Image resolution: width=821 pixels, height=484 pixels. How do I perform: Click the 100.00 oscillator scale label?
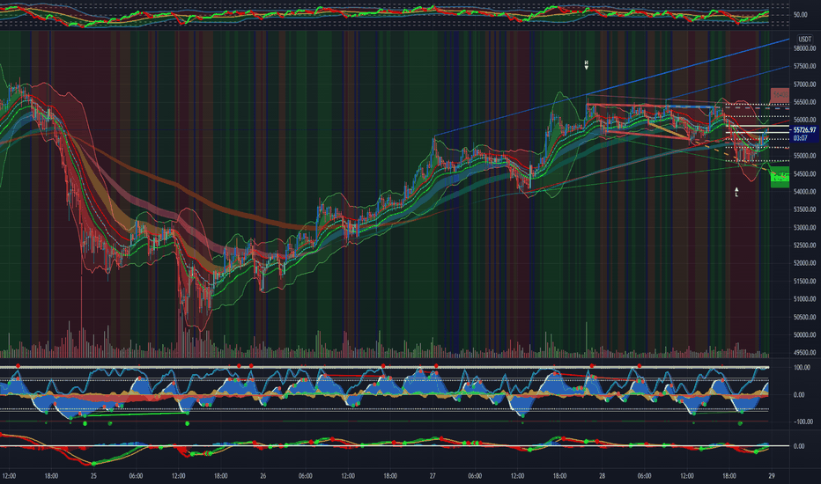point(802,368)
